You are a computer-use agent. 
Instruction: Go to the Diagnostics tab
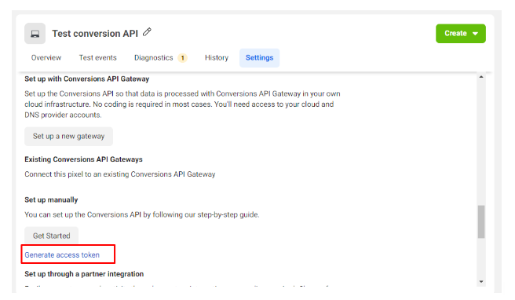tap(153, 58)
